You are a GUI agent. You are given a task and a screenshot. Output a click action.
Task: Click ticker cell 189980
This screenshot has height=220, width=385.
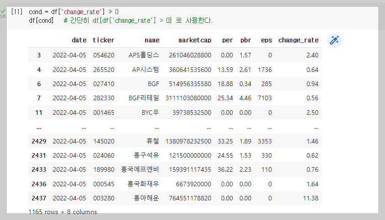(x=104, y=169)
